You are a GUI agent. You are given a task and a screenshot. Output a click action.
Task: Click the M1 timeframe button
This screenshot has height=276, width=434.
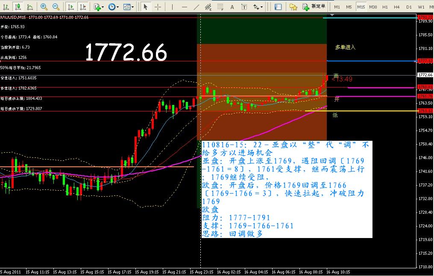(337, 7)
